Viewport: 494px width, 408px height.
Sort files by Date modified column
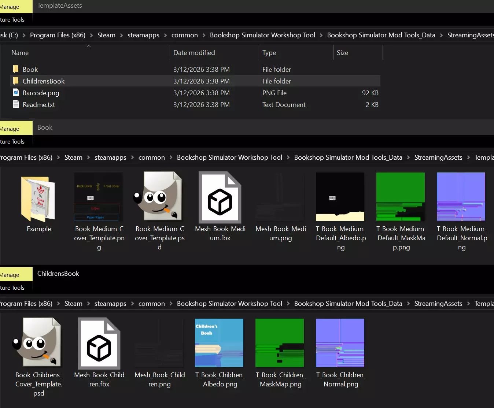pos(194,53)
